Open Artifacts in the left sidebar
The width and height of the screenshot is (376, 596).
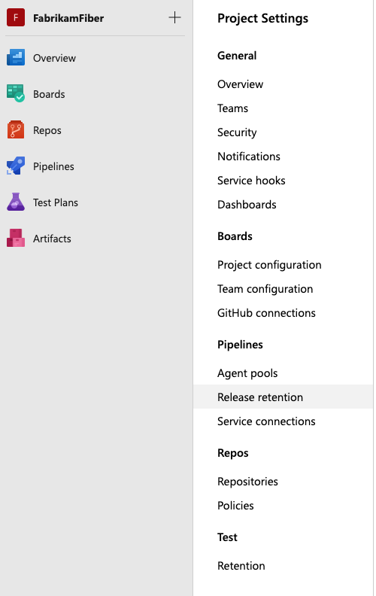52,239
